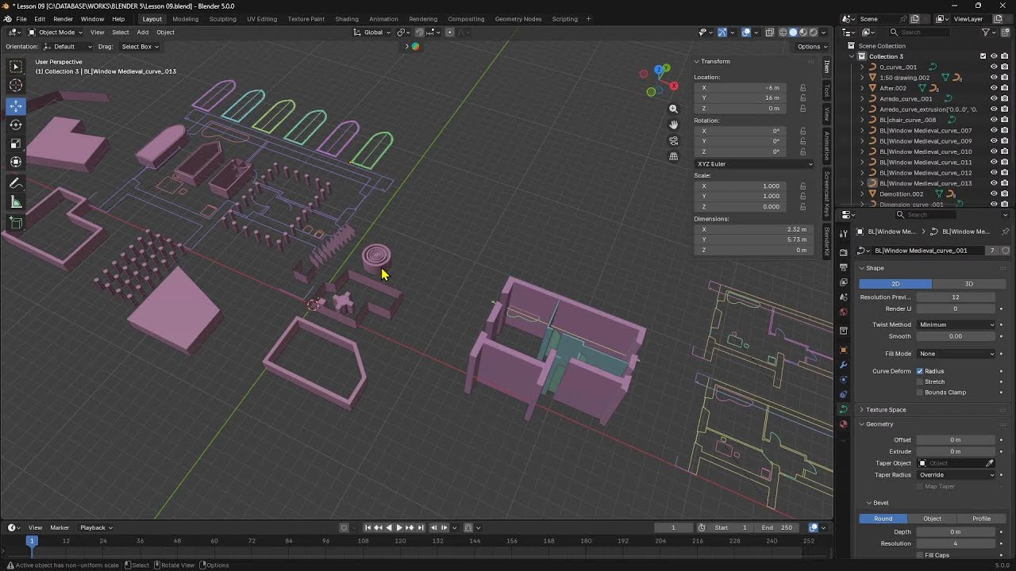Viewport: 1016px width, 571px height.
Task: Open the Tool properties tab
Action: (x=843, y=233)
